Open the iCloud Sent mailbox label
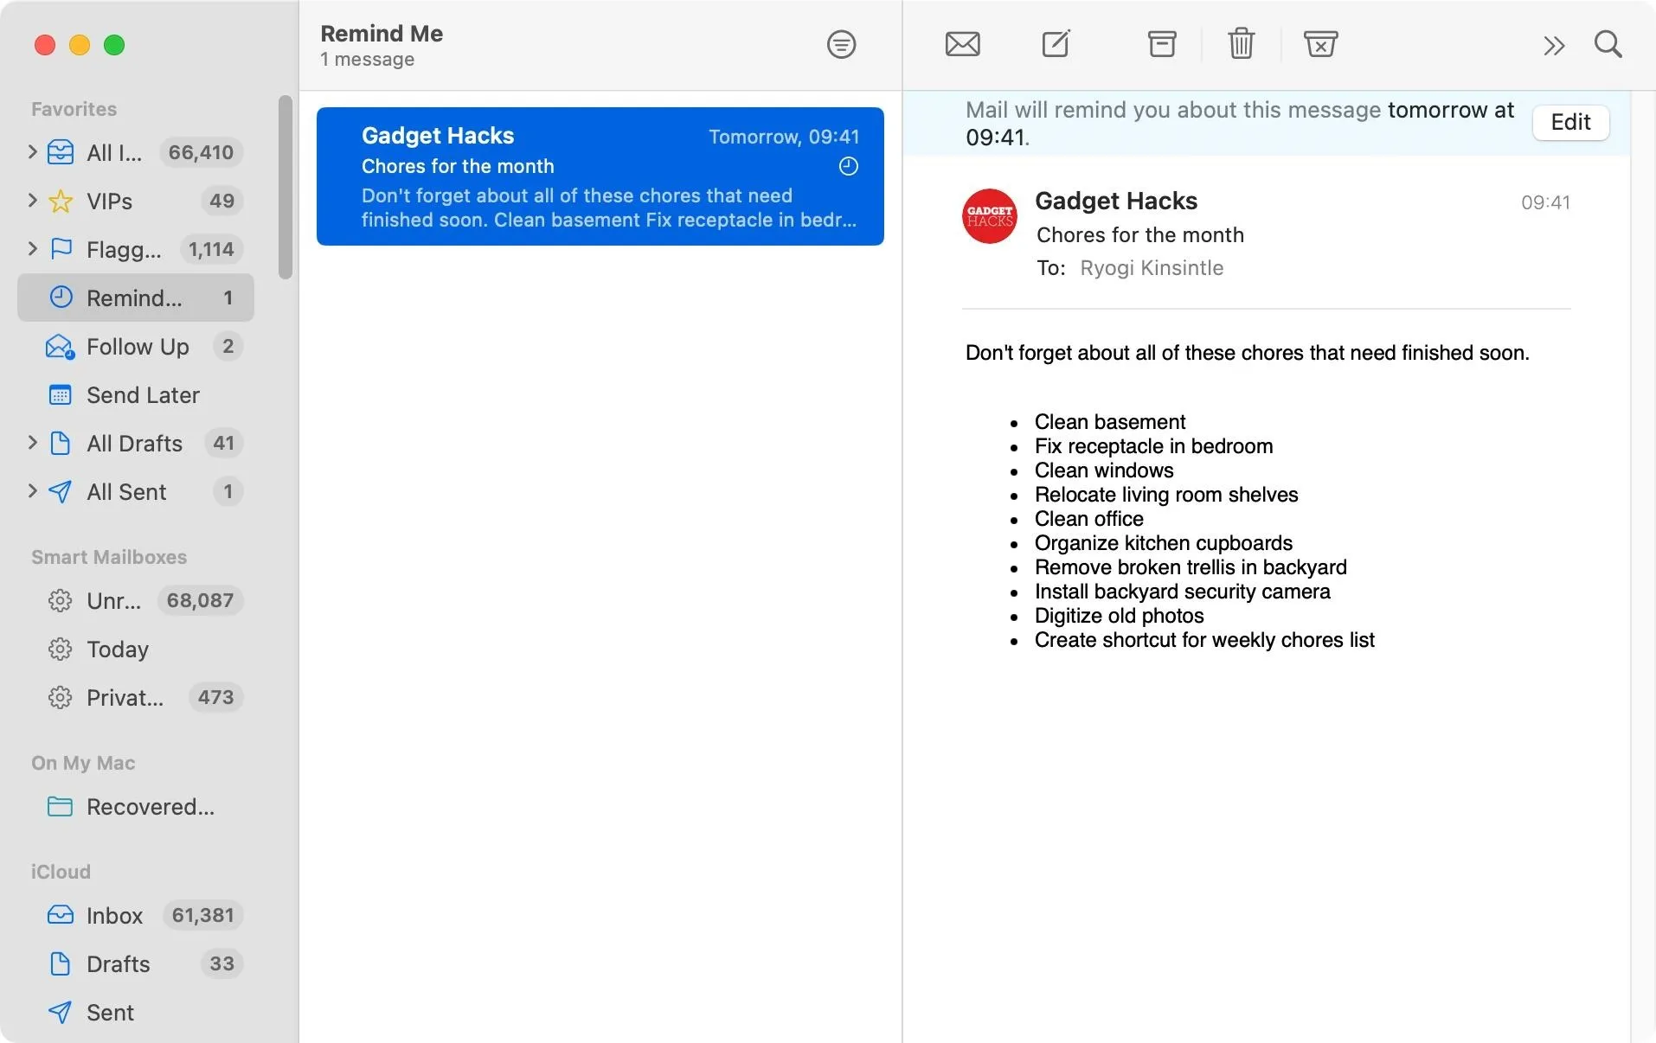 (110, 1012)
